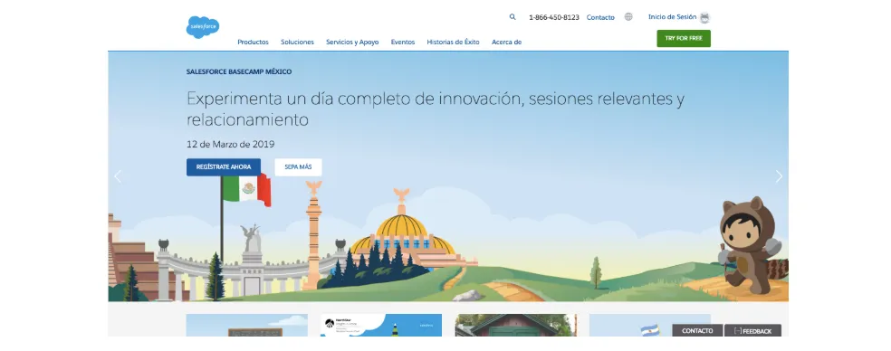
Task: Open the search magnifier icon
Action: [x=513, y=17]
